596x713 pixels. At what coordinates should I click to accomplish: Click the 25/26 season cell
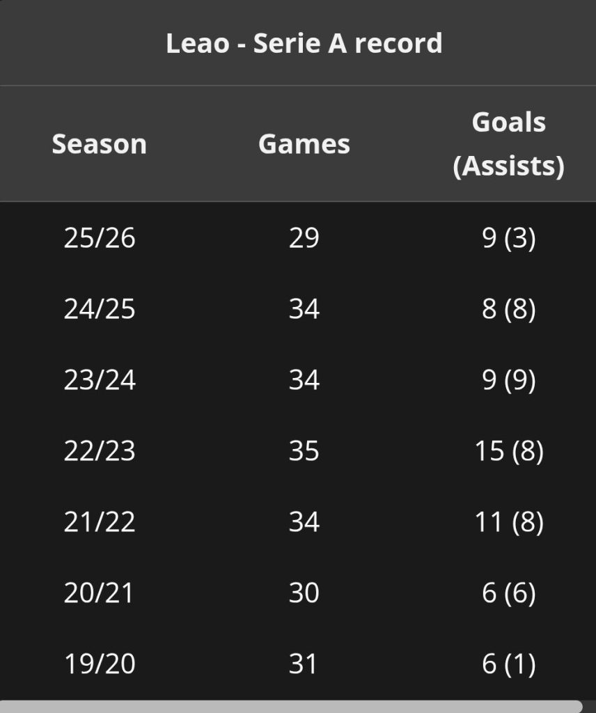pos(99,238)
